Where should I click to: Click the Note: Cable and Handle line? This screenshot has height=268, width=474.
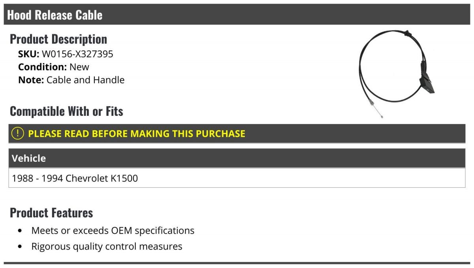(71, 80)
